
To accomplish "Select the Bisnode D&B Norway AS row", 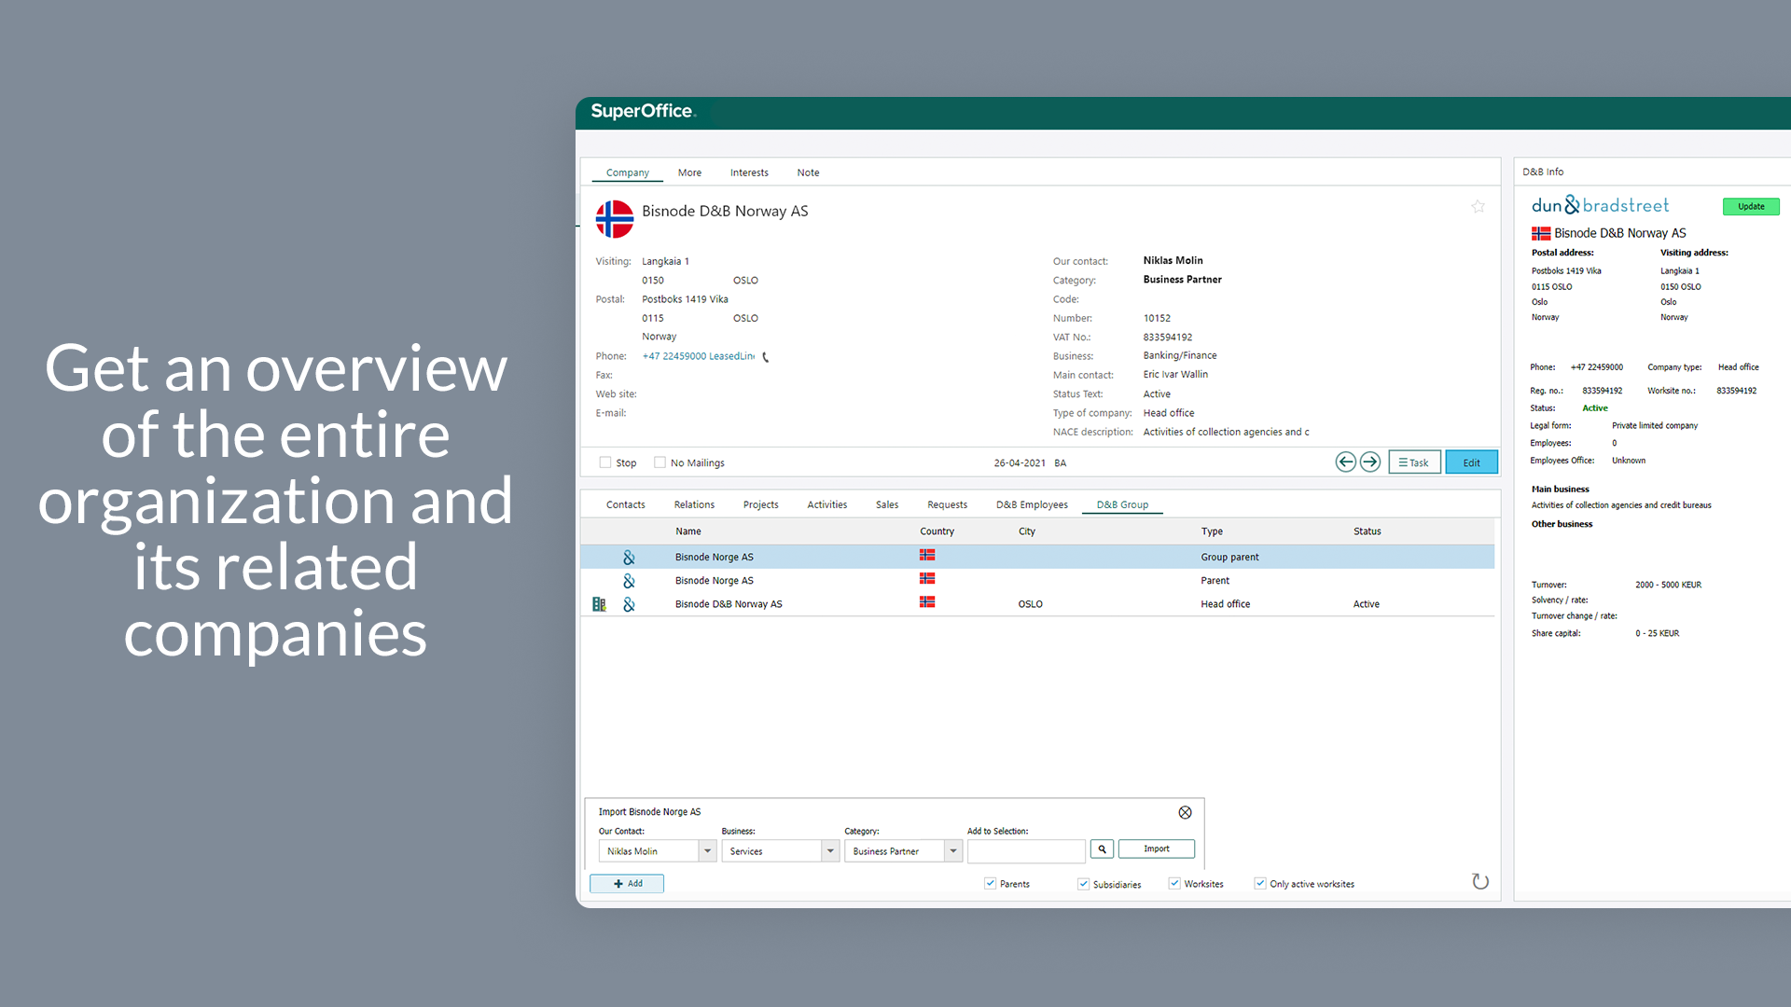I will (1037, 604).
